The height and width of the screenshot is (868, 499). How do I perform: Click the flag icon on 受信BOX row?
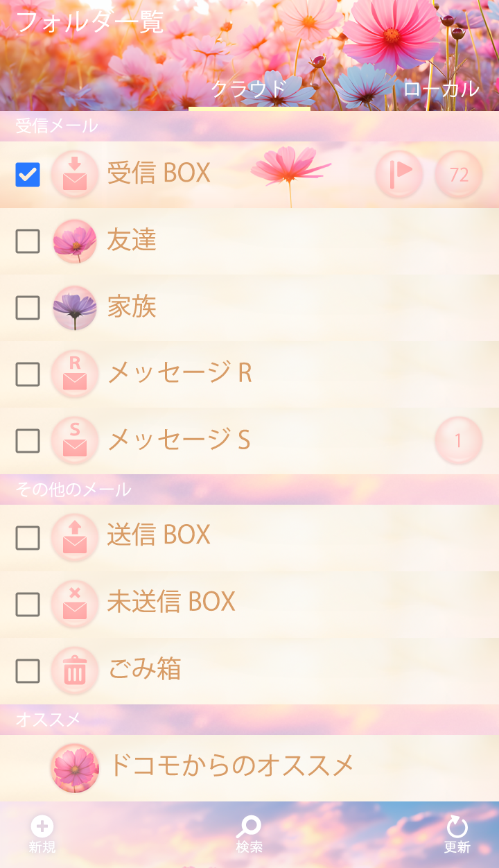tap(399, 175)
